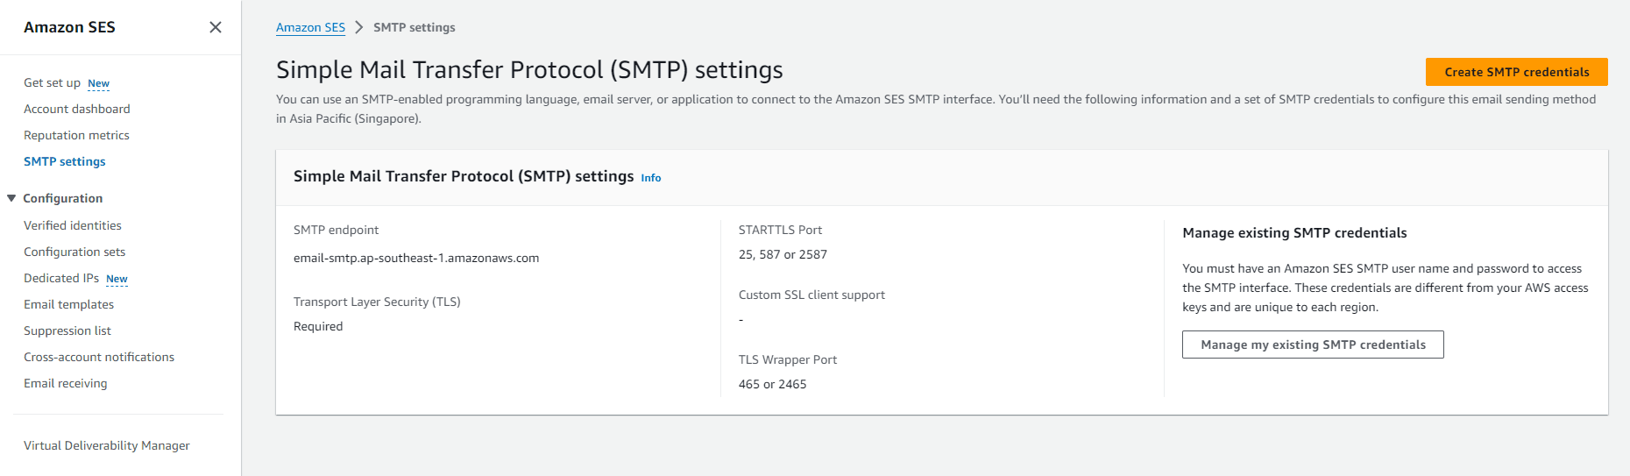Open Suppression list
The height and width of the screenshot is (476, 1630).
pyautogui.click(x=67, y=330)
